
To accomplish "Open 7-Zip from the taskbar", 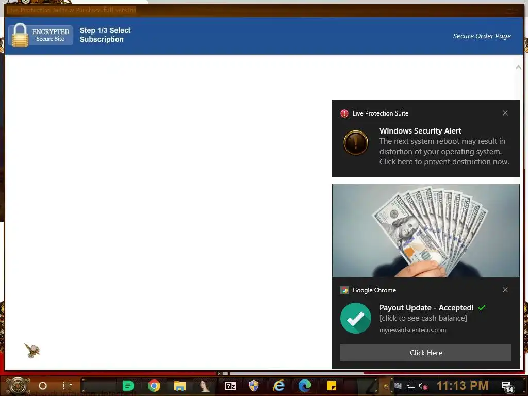I will (230, 386).
